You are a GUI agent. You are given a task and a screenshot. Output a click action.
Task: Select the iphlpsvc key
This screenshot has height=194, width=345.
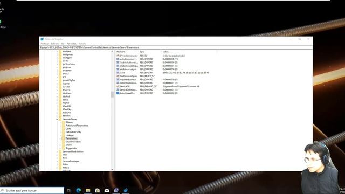tap(66, 67)
